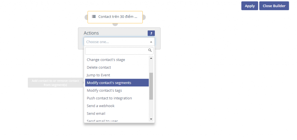Viewport: 297px width, 140px height.
Task: Click the left connector of the contact node
Action: pyautogui.click(x=86, y=17)
